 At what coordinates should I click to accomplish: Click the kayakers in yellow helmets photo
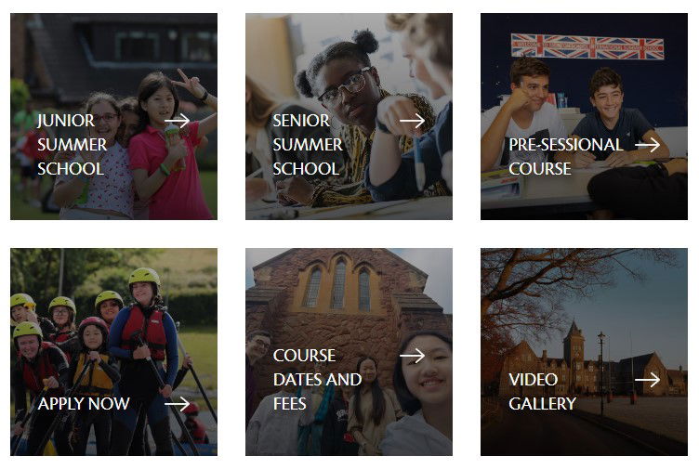tap(113, 352)
